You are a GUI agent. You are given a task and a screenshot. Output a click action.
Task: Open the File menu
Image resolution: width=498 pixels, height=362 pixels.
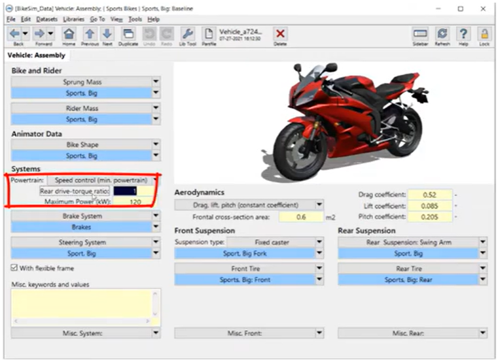click(x=11, y=20)
